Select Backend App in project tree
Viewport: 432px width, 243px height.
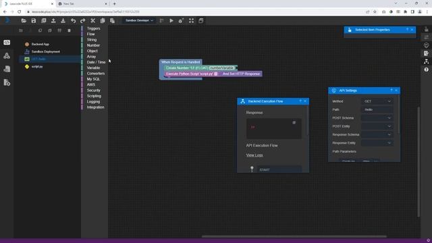pyautogui.click(x=40, y=44)
